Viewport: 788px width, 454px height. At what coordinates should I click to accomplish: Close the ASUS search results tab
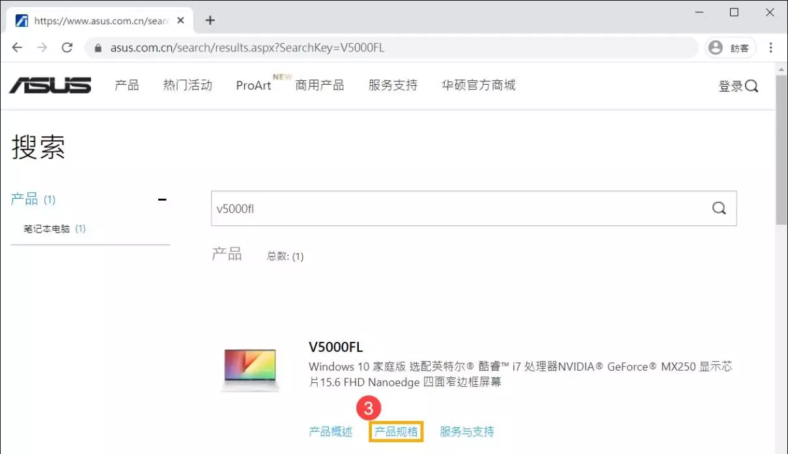[180, 20]
